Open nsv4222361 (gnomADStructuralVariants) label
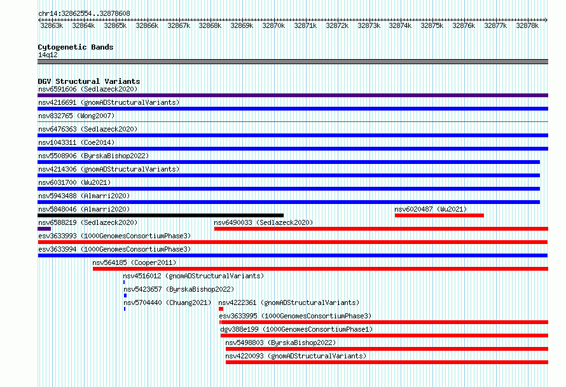Viewport: 566px width, 387px height. coord(289,302)
